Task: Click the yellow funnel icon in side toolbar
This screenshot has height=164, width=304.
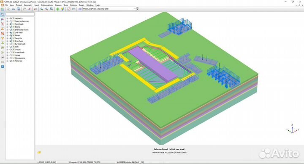Action: (3, 38)
